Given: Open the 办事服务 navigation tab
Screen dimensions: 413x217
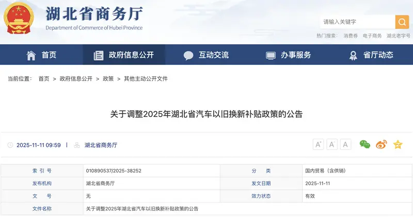Looking at the screenshot, I should tap(289, 55).
